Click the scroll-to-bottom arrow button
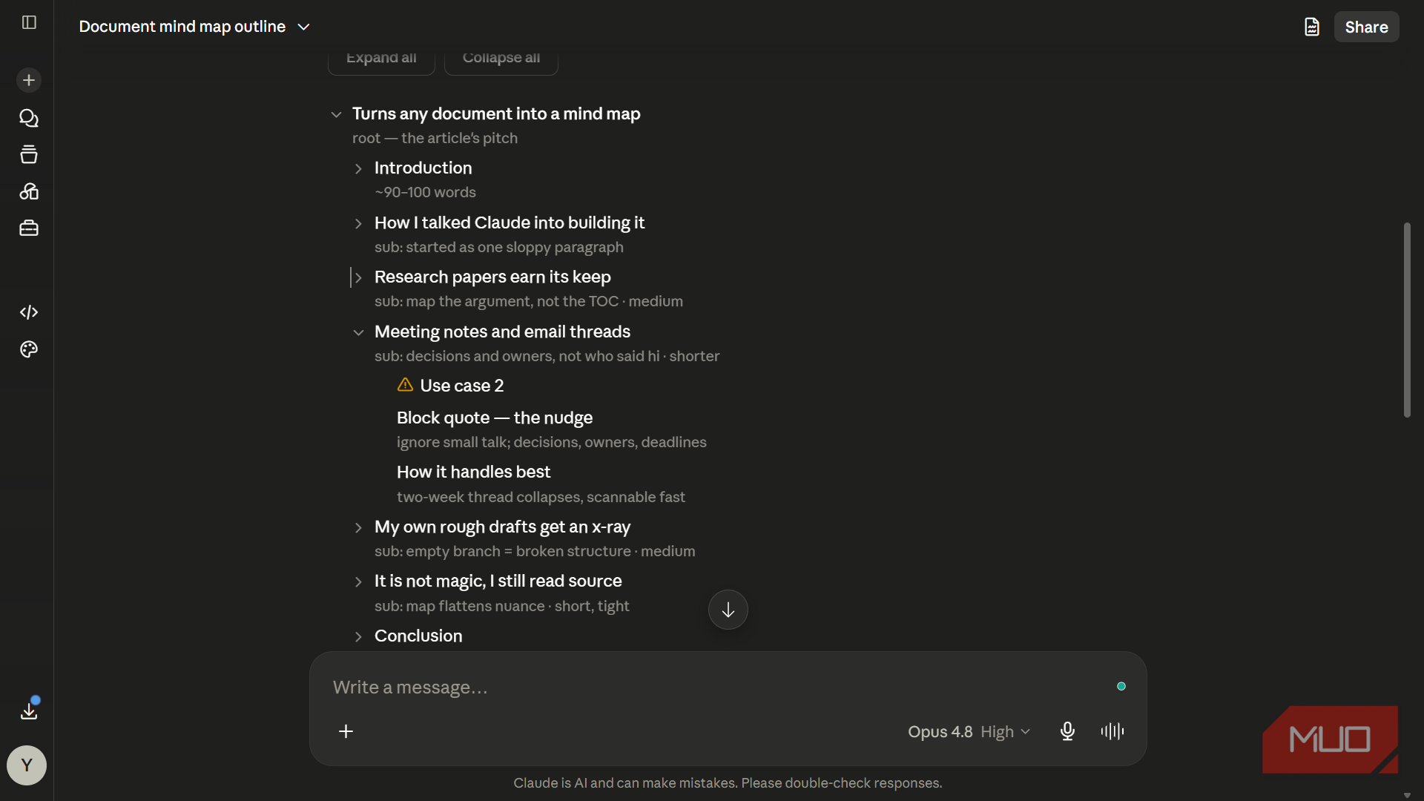Viewport: 1424px width, 801px height. click(728, 610)
